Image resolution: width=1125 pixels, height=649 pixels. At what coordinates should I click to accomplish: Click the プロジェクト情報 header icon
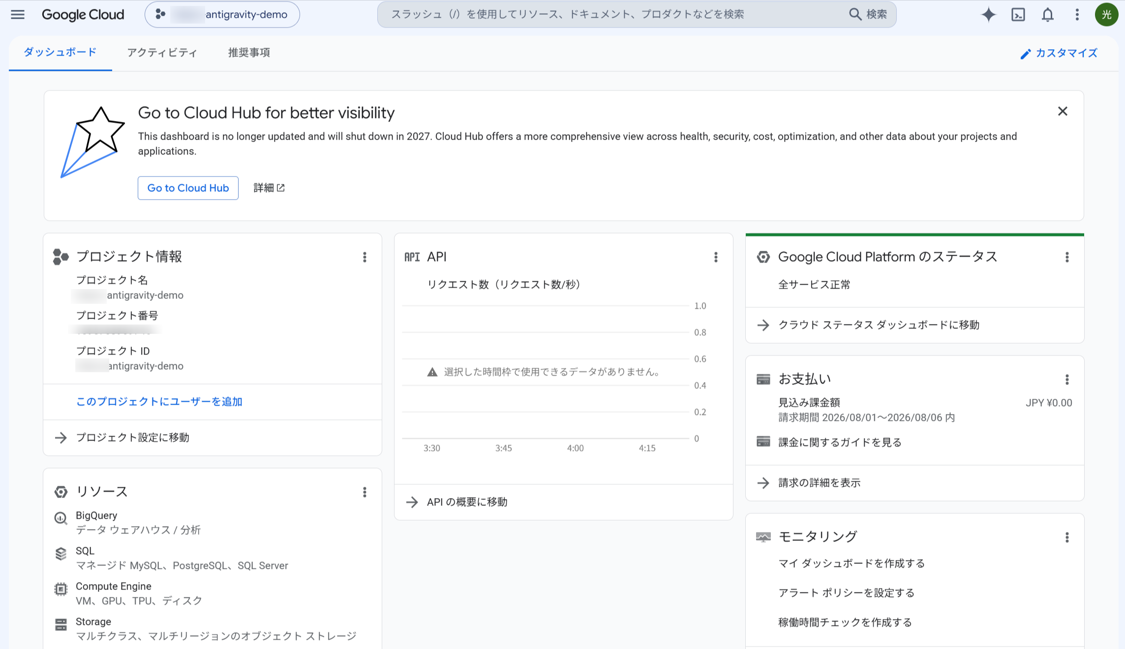point(61,257)
